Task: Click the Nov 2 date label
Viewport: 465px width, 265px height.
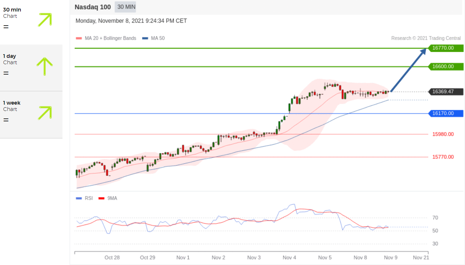Action: pos(218,258)
